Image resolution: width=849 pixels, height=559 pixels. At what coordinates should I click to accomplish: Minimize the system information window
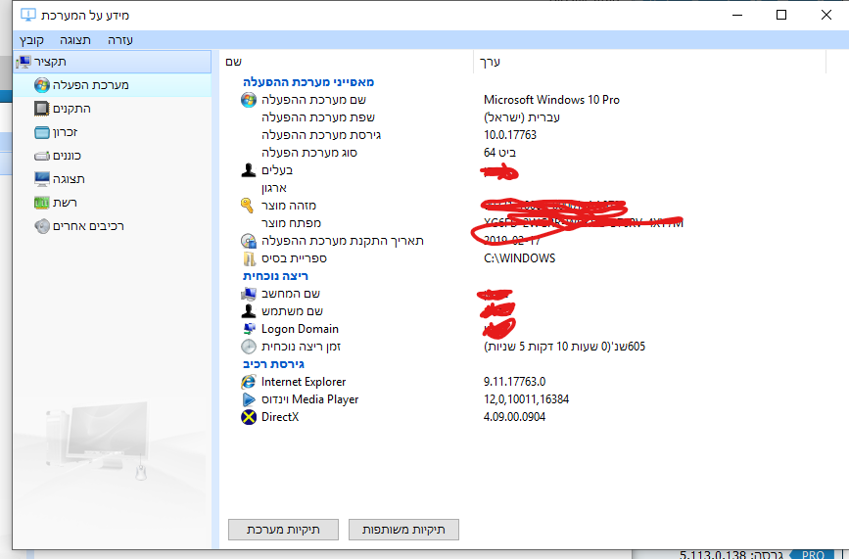point(737,15)
